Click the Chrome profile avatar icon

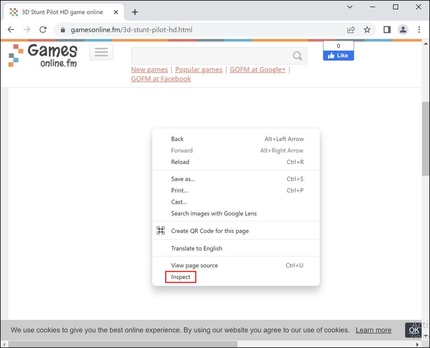coord(403,30)
